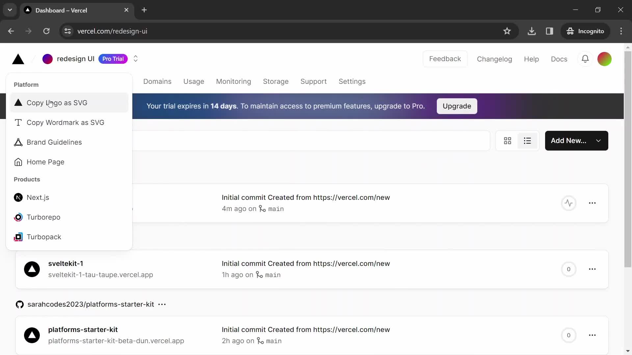Image resolution: width=632 pixels, height=355 pixels.
Task: Click Upgrade button in trial banner
Action: pyautogui.click(x=456, y=106)
